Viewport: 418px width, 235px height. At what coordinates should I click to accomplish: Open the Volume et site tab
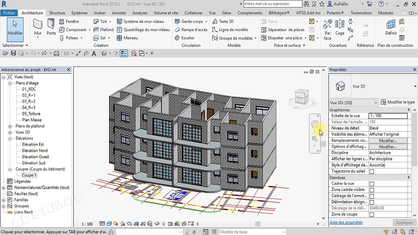(166, 13)
